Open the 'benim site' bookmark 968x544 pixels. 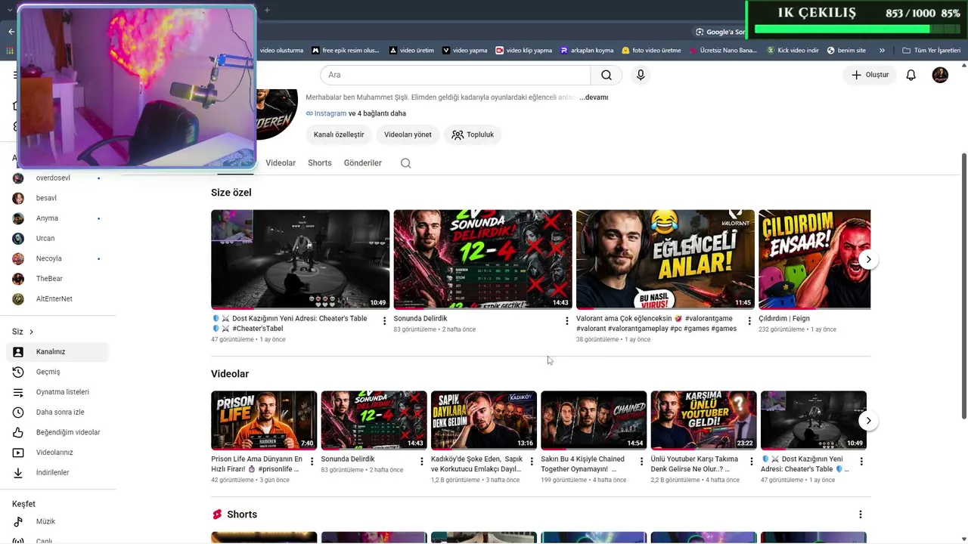tap(846, 51)
